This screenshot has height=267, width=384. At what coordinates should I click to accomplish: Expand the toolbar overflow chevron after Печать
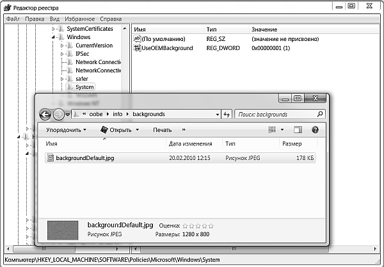click(184, 130)
